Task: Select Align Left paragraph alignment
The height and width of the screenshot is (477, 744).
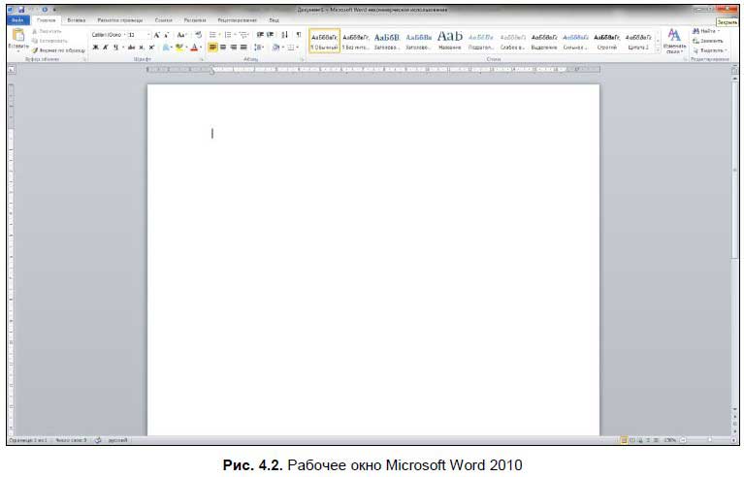Action: [212, 48]
